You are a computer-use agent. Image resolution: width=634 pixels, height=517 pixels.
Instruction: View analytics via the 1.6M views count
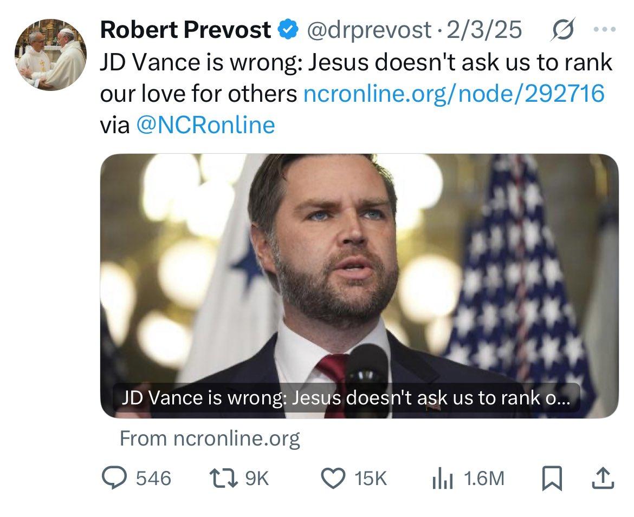(x=483, y=477)
